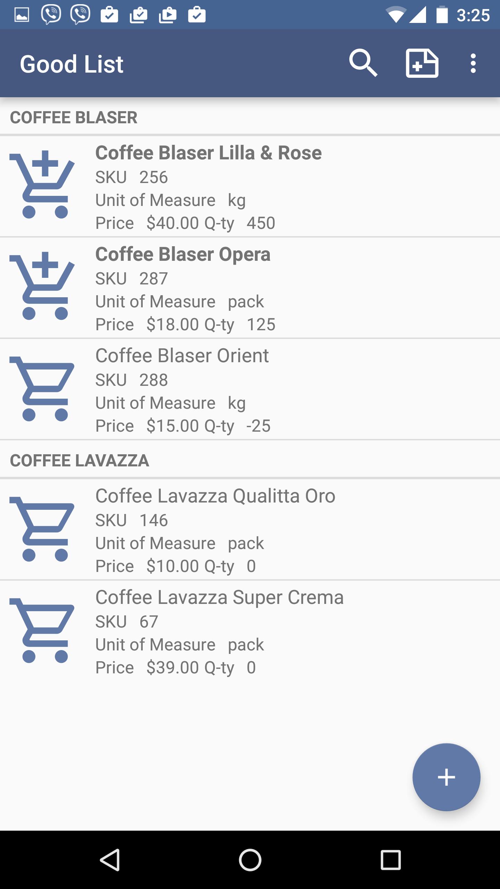Open the recent apps square button
The width and height of the screenshot is (500, 889).
click(391, 860)
